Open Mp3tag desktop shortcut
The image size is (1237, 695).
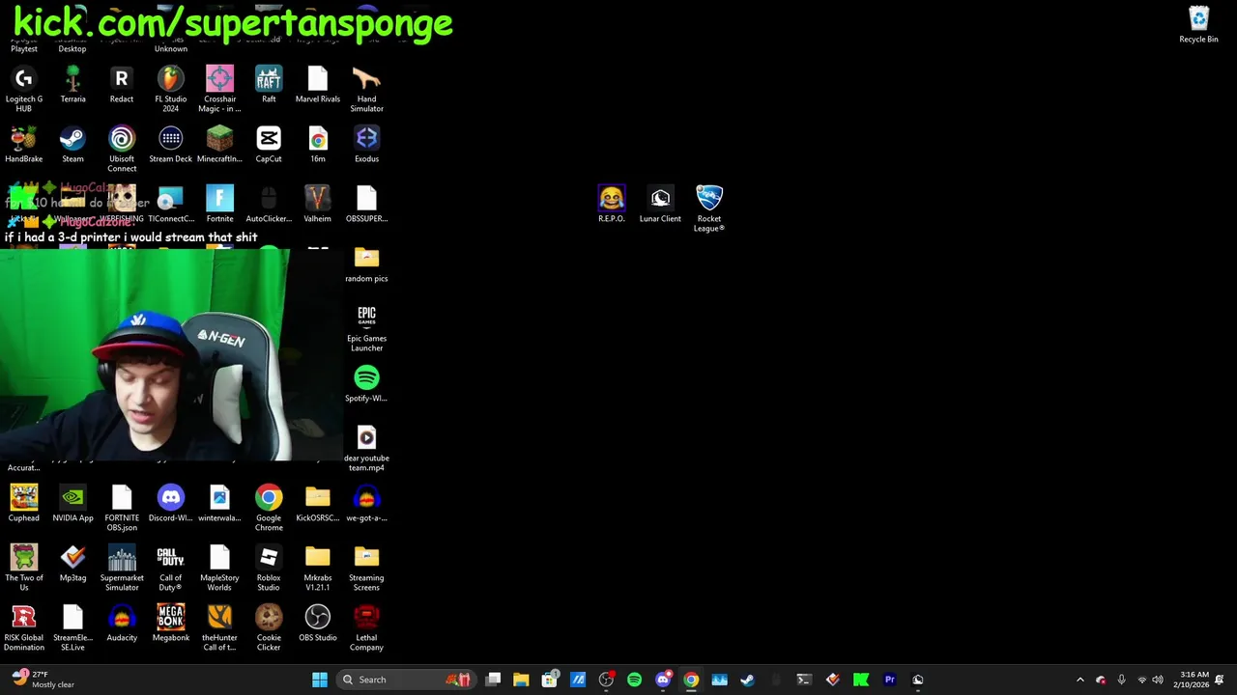(x=72, y=564)
